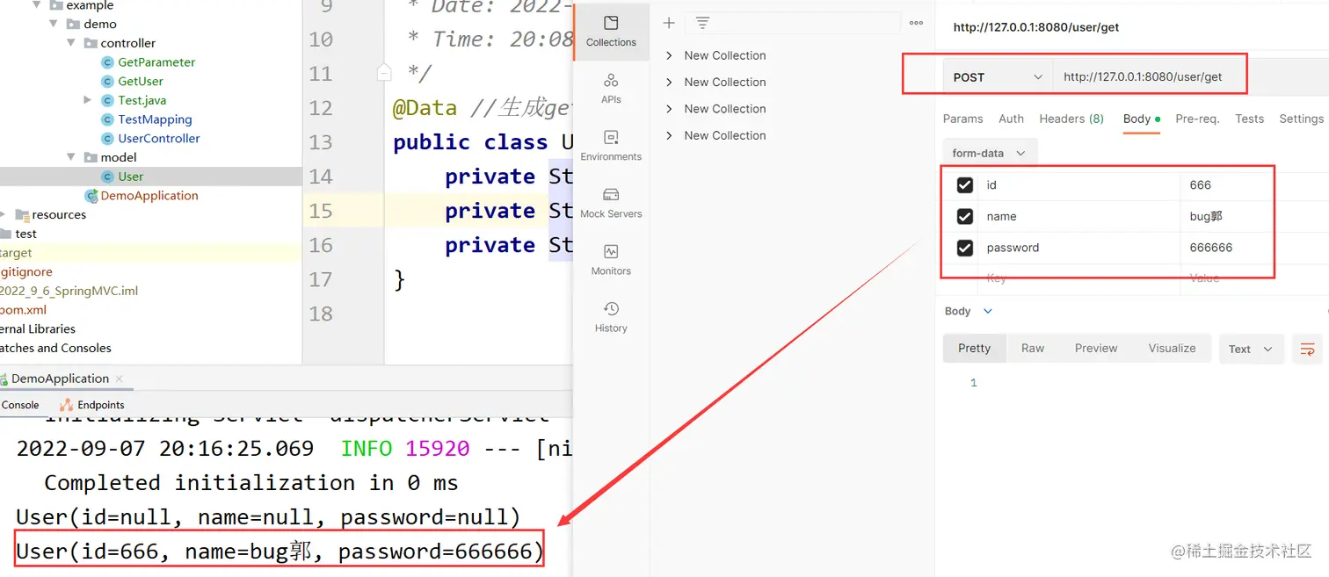Screen dimensions: 1329x577
Task: Expand the first New Collection
Action: [669, 55]
